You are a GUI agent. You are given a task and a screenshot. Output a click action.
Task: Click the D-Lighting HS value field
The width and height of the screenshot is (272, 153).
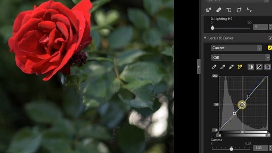tap(261, 27)
